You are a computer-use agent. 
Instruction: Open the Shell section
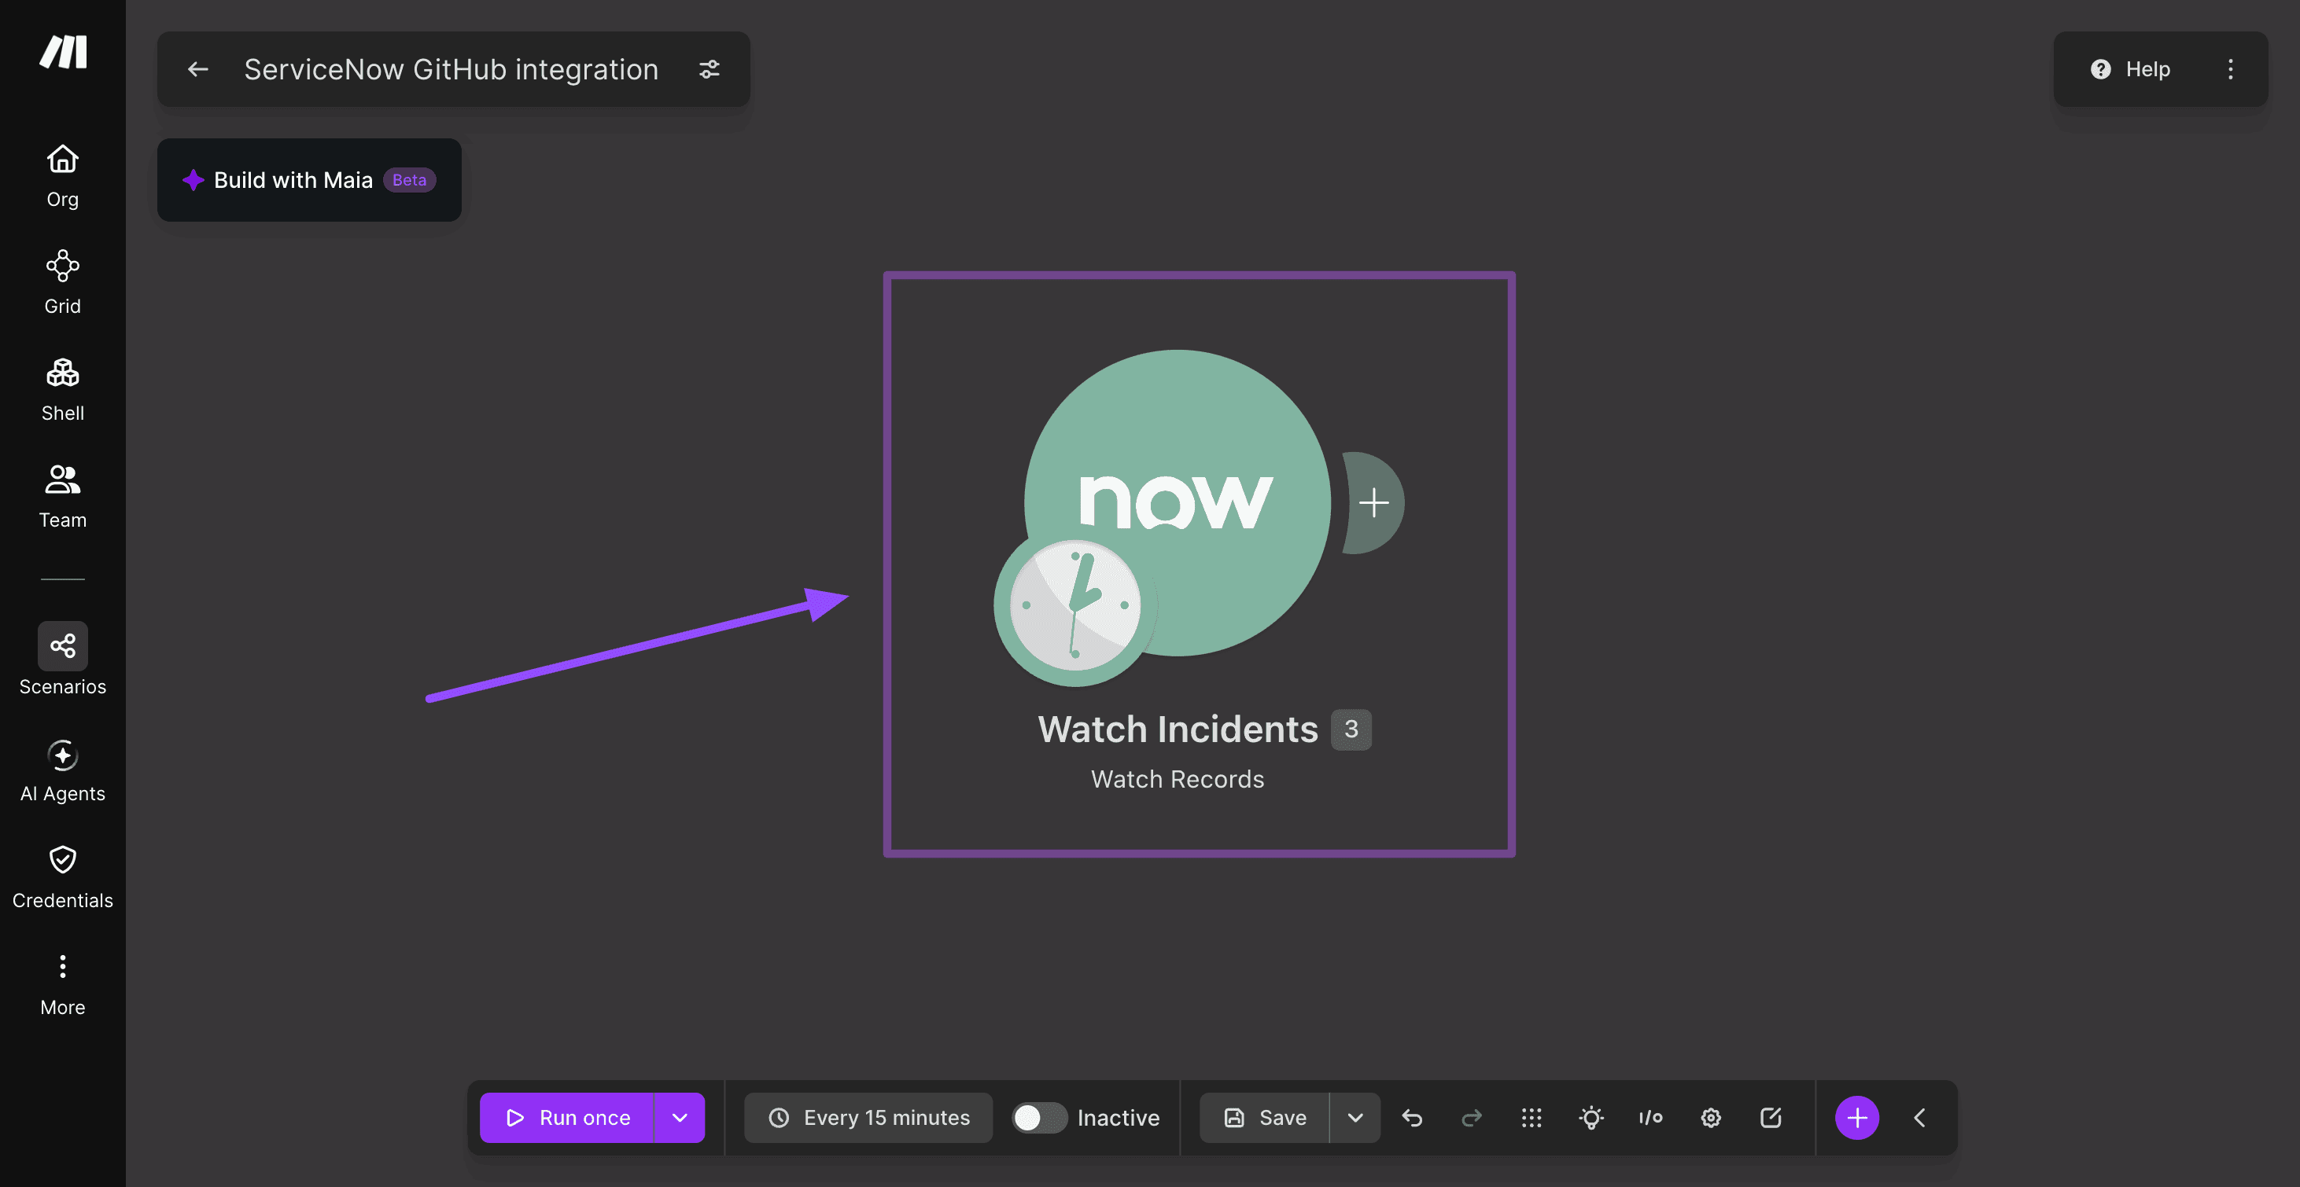point(62,390)
